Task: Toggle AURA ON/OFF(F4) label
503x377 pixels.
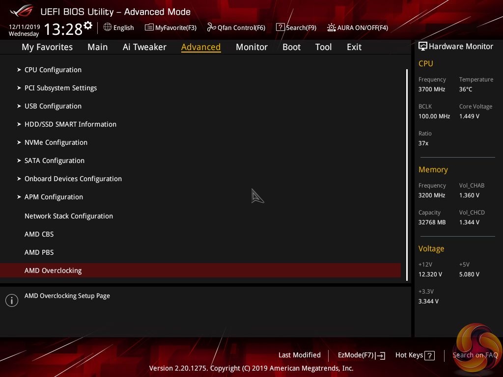Action: click(x=363, y=27)
